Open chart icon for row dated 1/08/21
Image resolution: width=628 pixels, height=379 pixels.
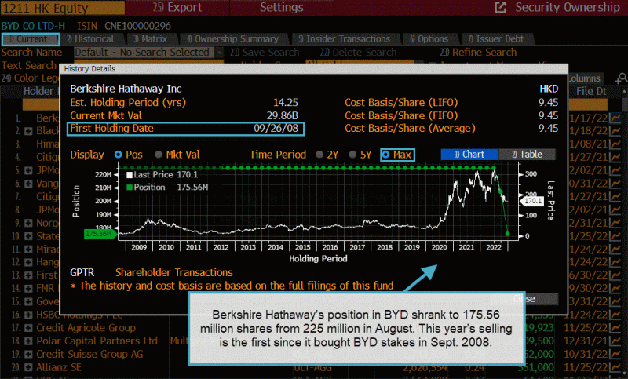[x=615, y=144]
